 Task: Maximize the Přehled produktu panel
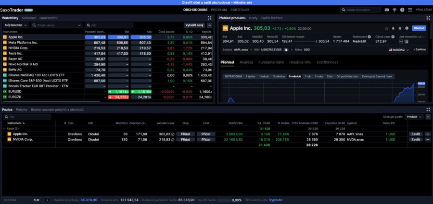tap(428, 18)
